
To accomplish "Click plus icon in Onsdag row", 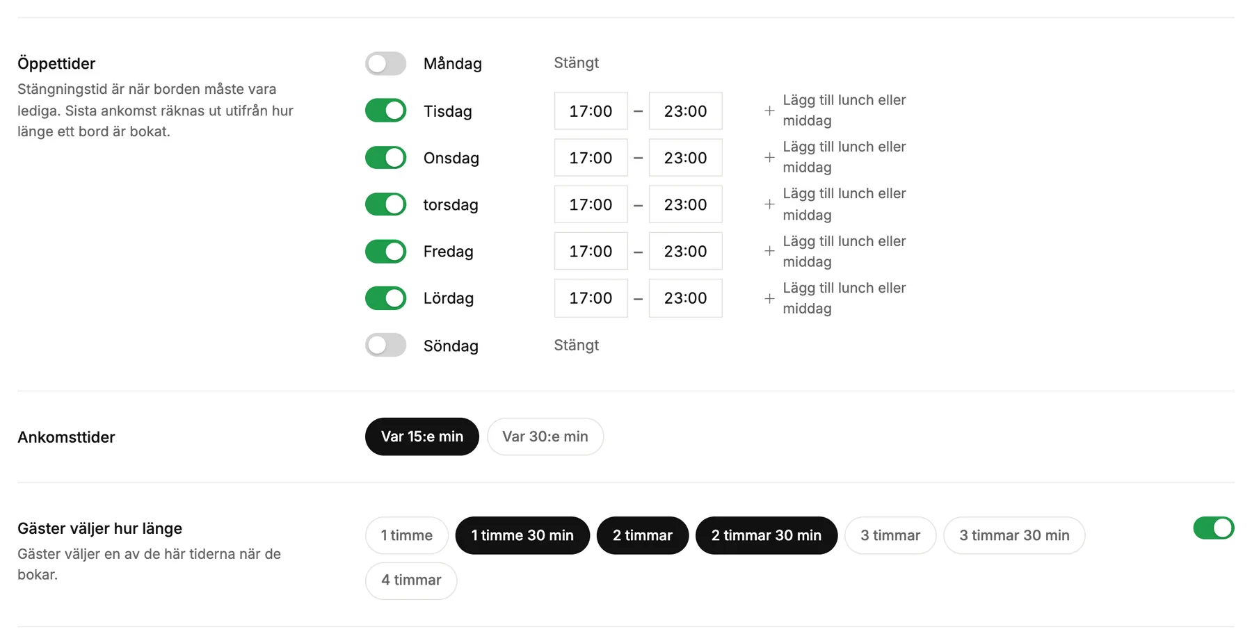I will click(x=769, y=157).
